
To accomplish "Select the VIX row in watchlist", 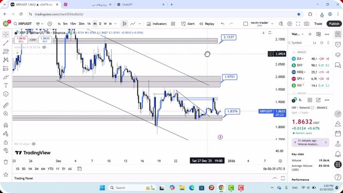I will [310, 85].
